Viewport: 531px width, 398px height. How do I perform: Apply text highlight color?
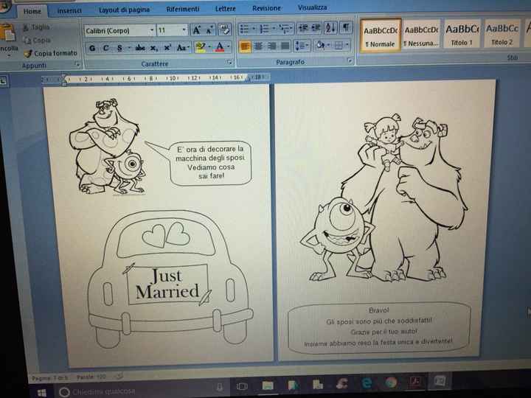[200, 47]
